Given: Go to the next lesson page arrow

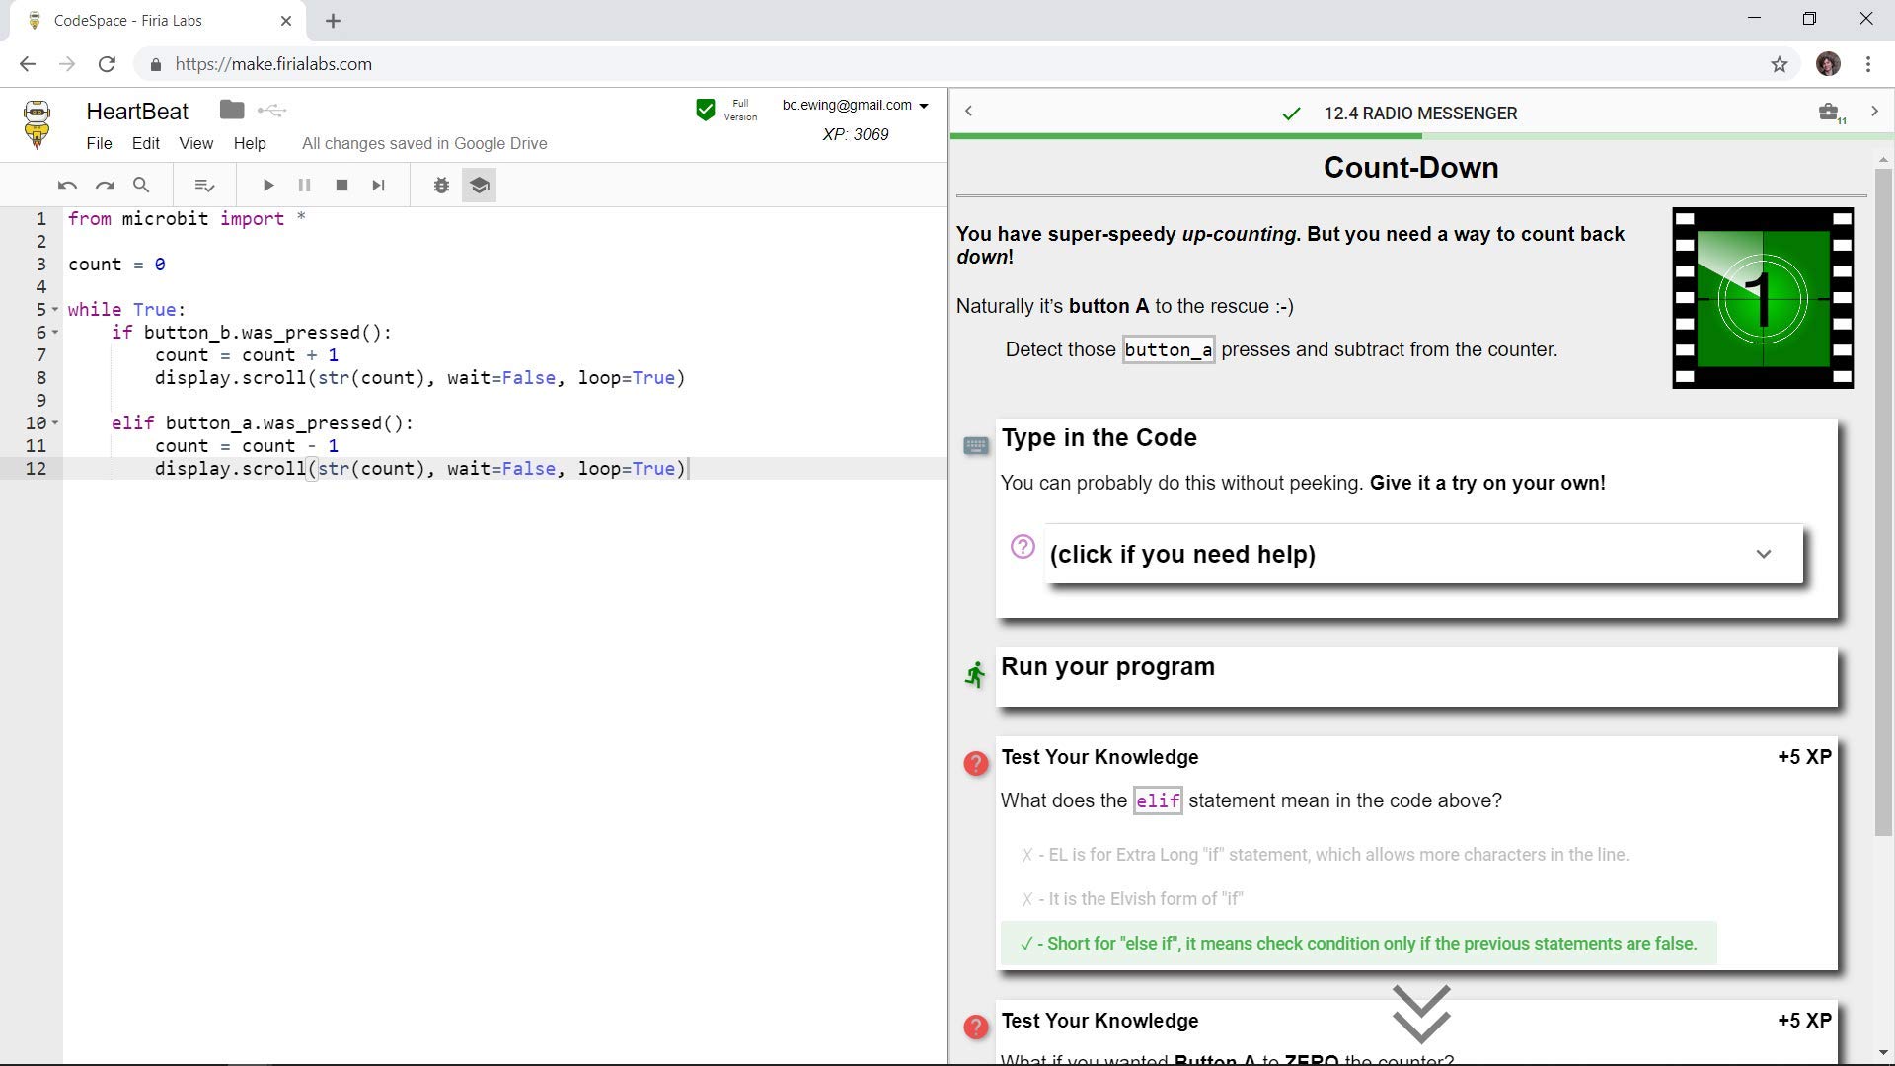Looking at the screenshot, I should coord(1874,112).
